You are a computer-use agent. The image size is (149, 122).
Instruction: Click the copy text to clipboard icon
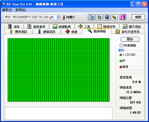click(91, 17)
